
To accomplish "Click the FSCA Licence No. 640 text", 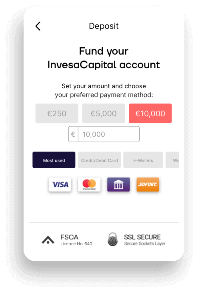I will click(76, 240).
